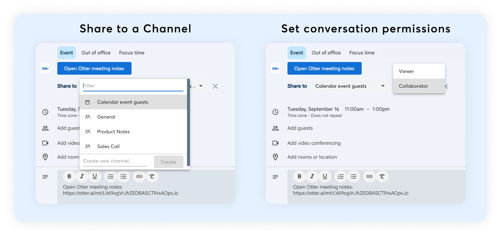This screenshot has width=501, height=236.
Task: Click numbered list icon in Set conversation permissions panel
Action: 340,176
